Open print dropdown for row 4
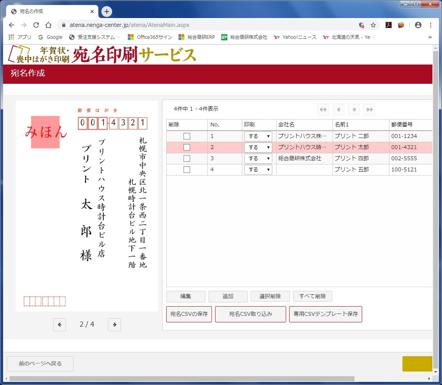Screen dimensions: 442x385 pos(258,169)
